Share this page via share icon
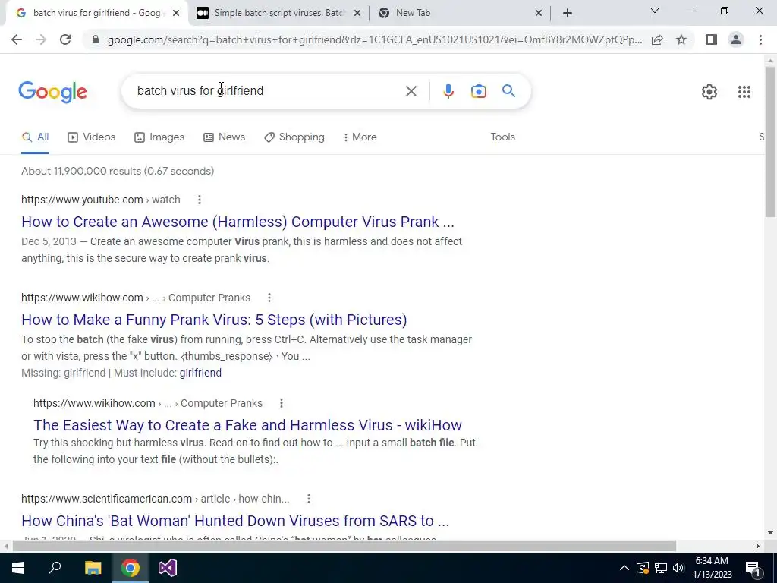Screen dimensions: 777x583 point(657,39)
